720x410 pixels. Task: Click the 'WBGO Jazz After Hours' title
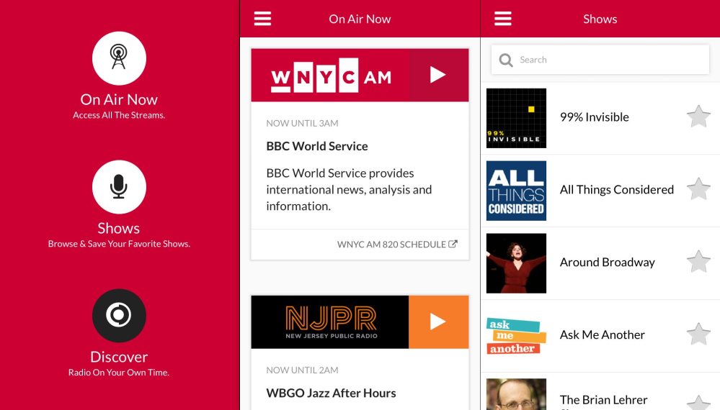(x=331, y=393)
